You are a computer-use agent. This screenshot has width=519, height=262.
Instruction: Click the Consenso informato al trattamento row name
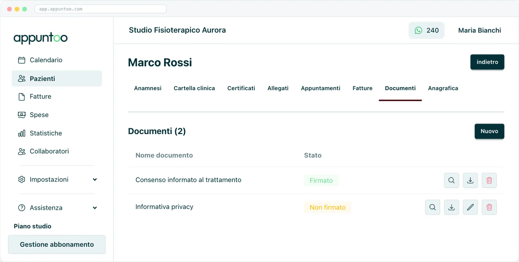(x=188, y=180)
